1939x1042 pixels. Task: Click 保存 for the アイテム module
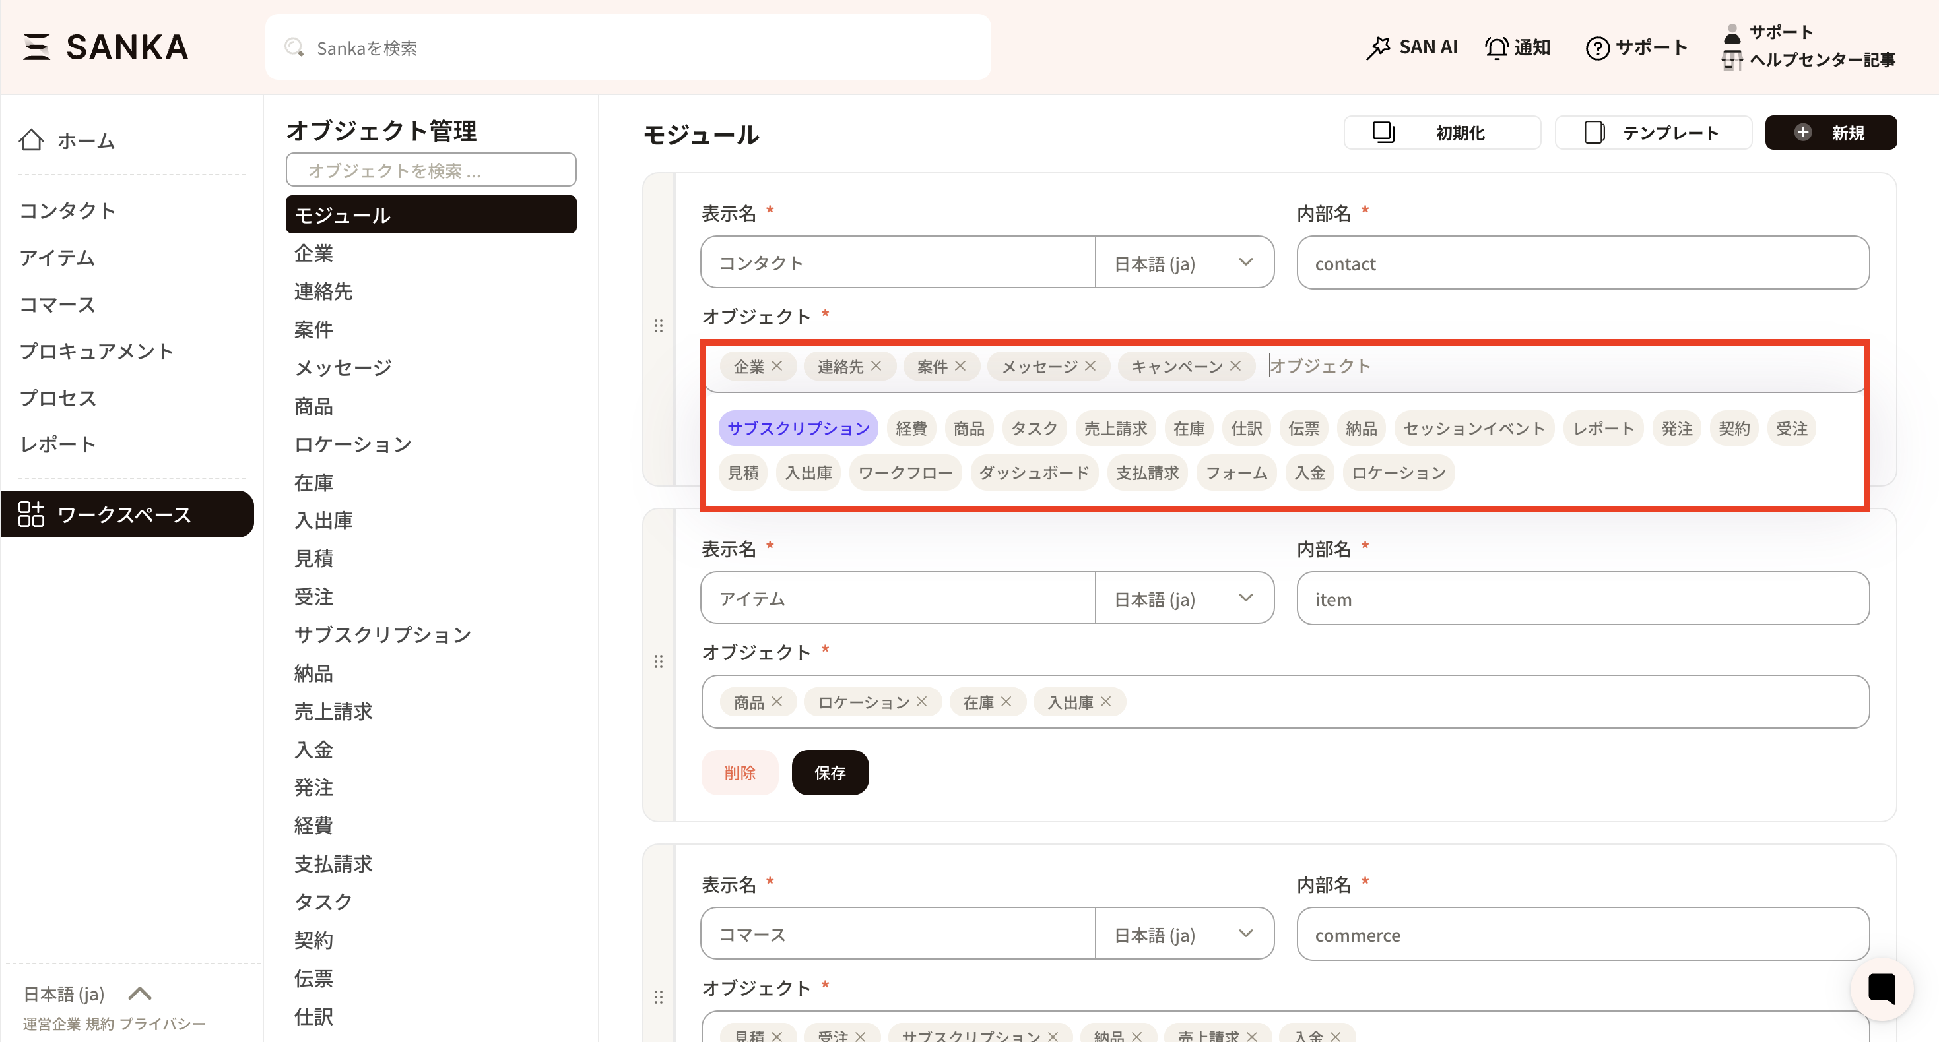(830, 772)
